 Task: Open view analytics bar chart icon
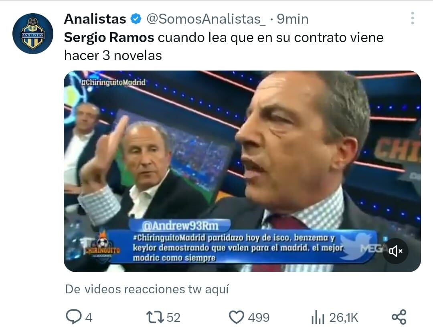[318, 317]
